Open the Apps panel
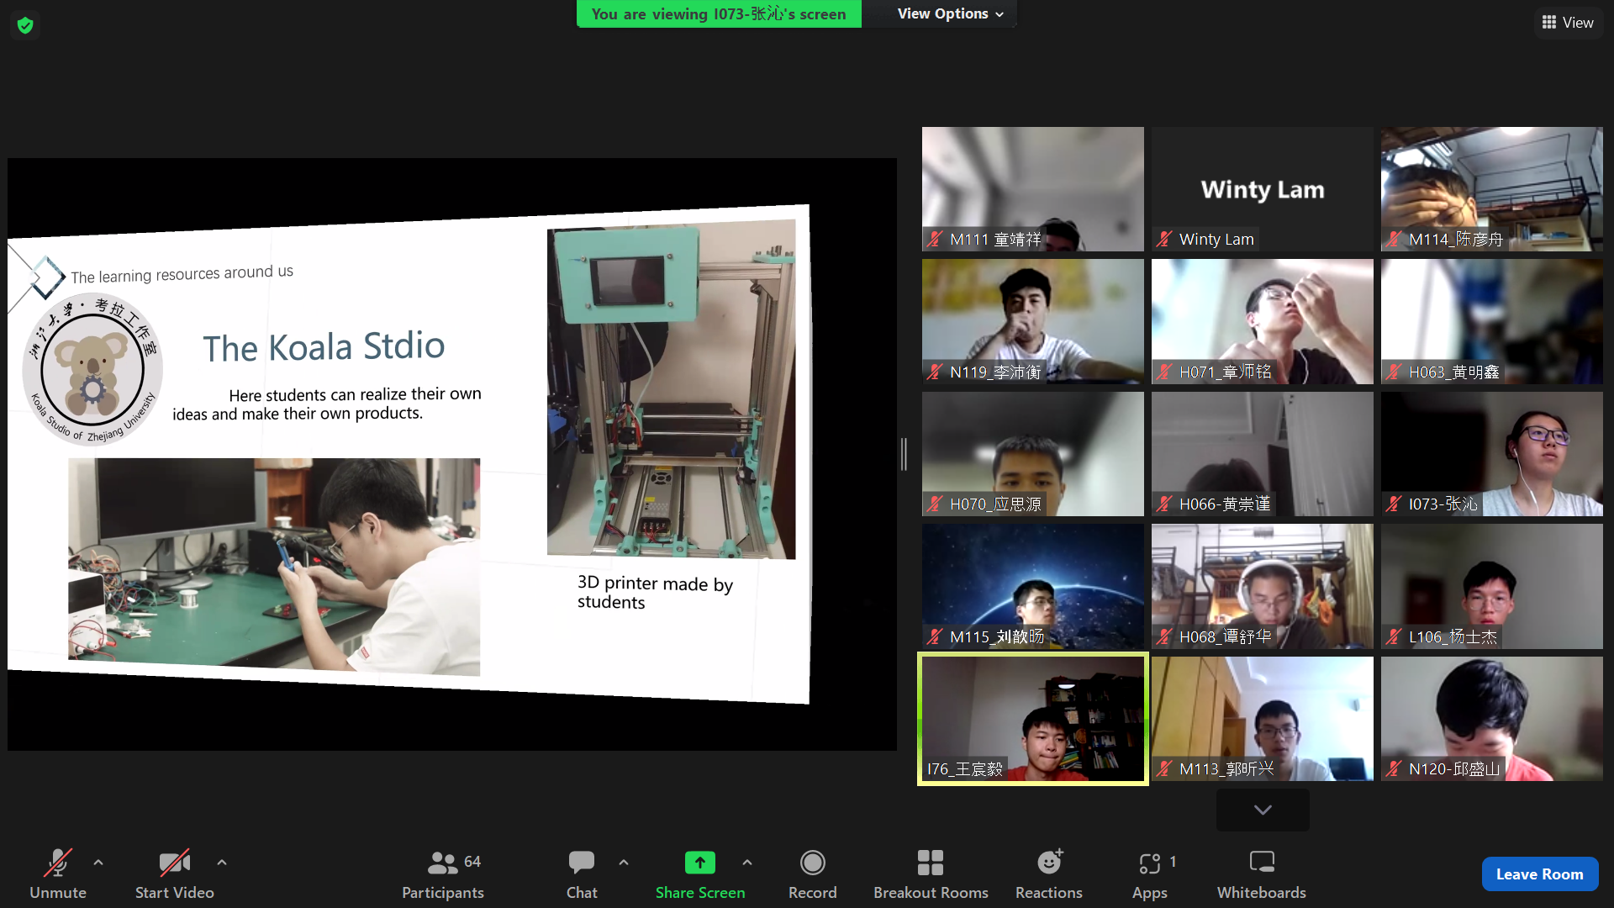Image resolution: width=1614 pixels, height=908 pixels. (1149, 874)
